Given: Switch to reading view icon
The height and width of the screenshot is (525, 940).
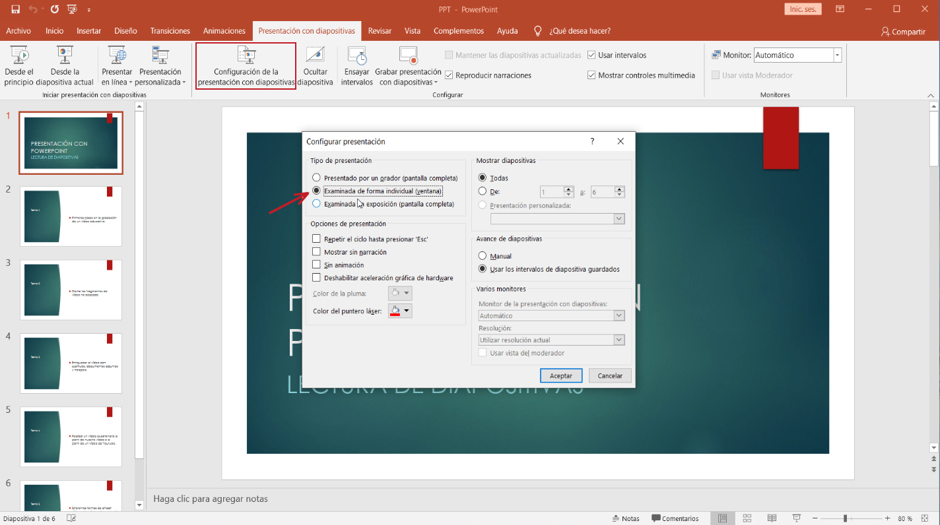Looking at the screenshot, I should tap(772, 518).
